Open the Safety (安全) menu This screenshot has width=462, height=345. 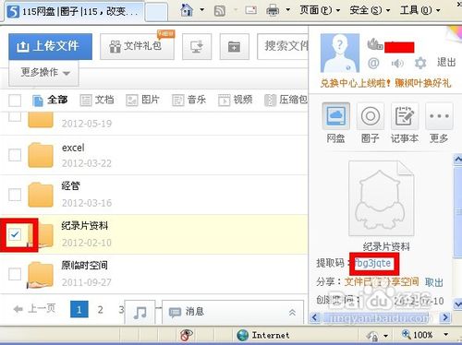coord(370,10)
